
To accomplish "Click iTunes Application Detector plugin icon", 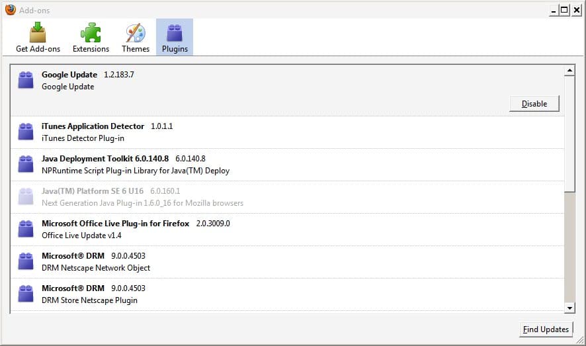I will click(26, 132).
